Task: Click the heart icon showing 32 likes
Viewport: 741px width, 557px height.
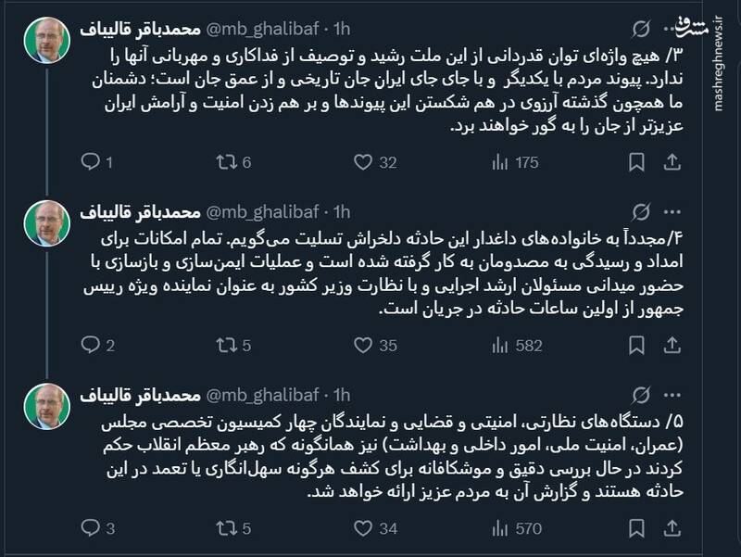Action: tap(364, 160)
